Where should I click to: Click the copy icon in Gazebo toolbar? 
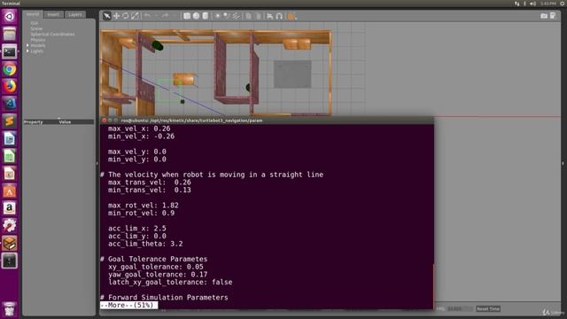tap(248, 16)
